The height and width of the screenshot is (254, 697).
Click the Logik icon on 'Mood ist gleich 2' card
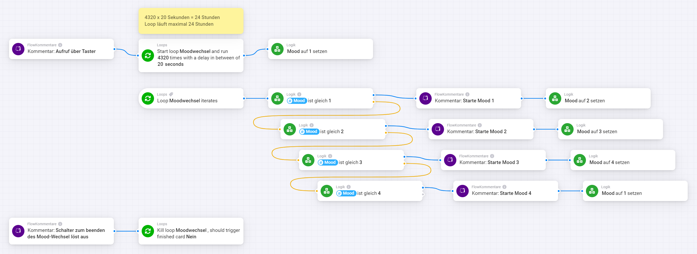point(289,129)
